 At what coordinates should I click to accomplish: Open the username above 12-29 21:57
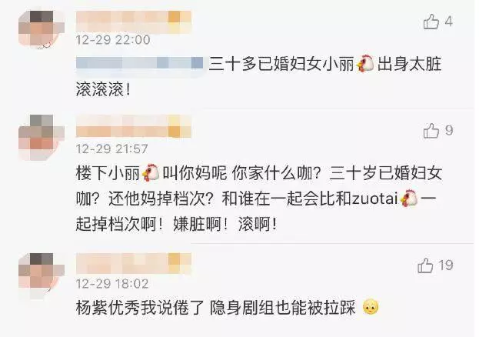pos(134,126)
